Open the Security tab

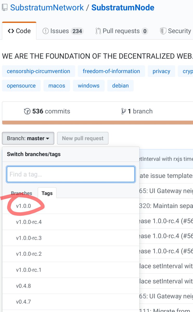click(176, 31)
